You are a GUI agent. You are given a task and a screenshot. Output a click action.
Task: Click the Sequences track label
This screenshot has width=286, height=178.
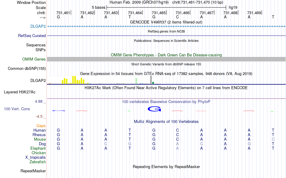click(x=36, y=45)
